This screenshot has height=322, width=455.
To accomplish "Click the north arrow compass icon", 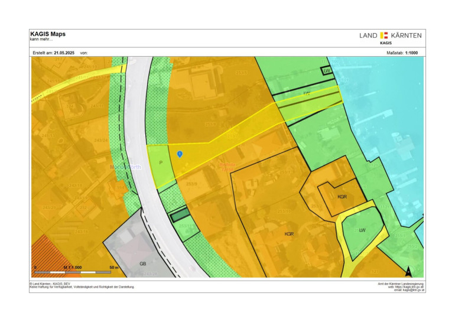I will coord(408,271).
